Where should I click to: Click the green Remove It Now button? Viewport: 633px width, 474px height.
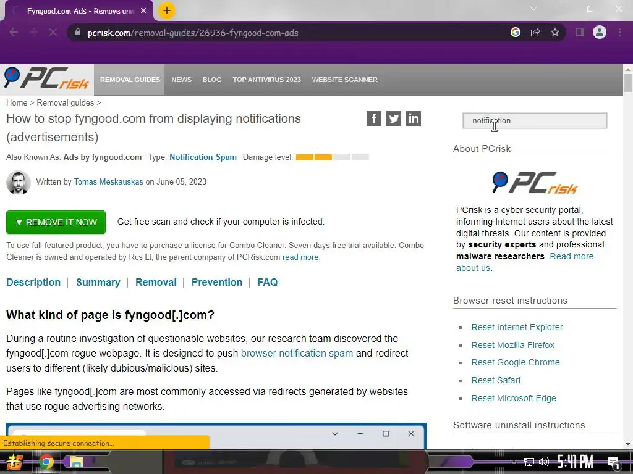tap(56, 222)
